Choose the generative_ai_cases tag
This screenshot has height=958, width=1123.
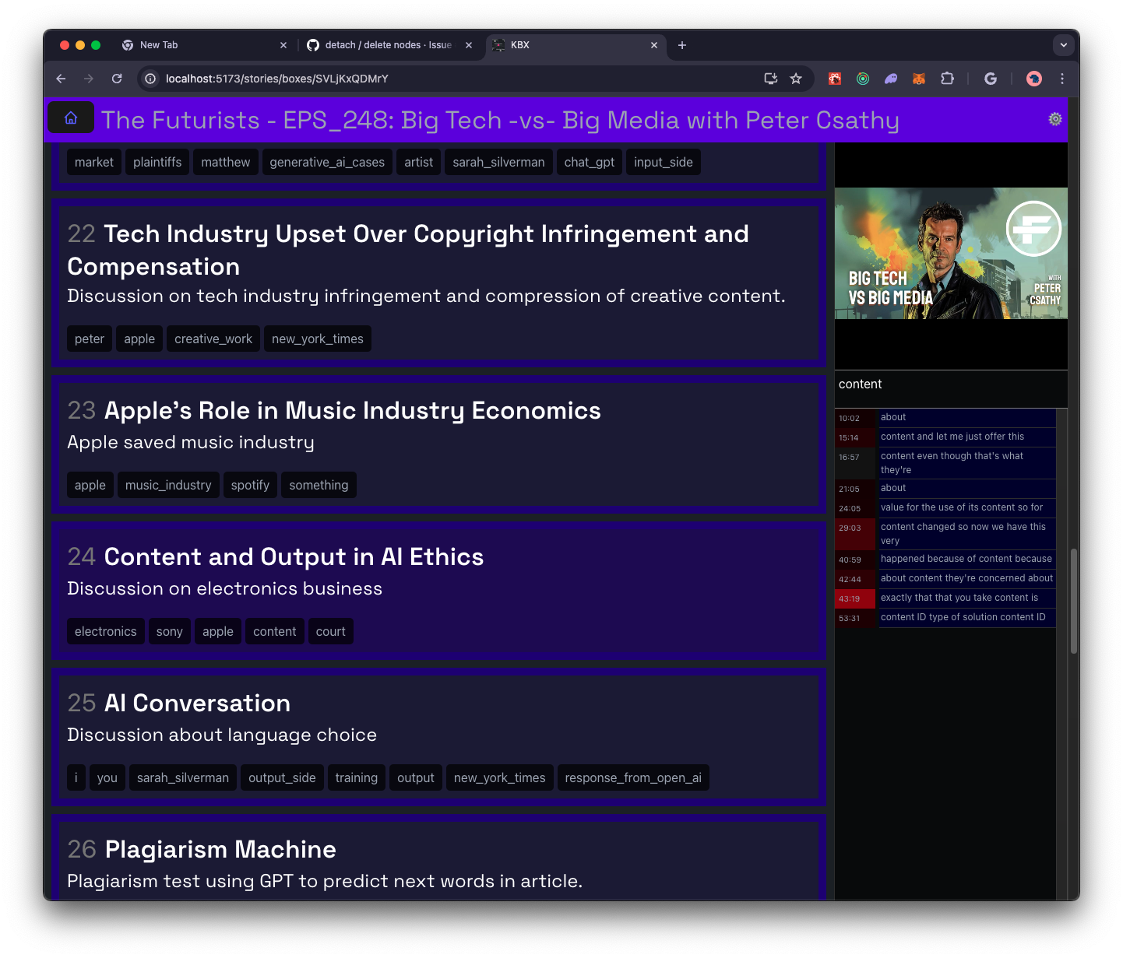pos(327,162)
